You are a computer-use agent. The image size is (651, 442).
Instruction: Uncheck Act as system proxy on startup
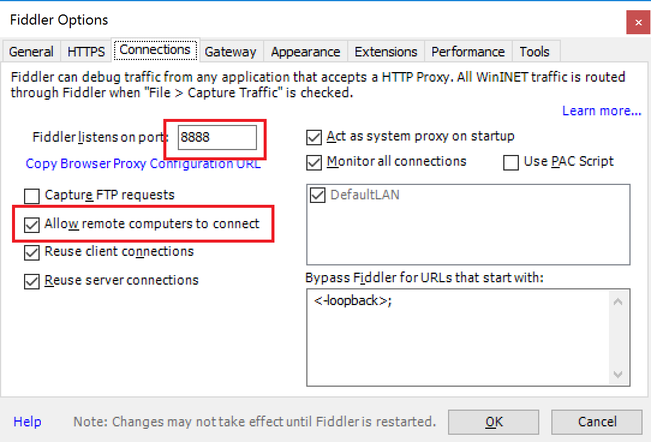click(x=314, y=138)
